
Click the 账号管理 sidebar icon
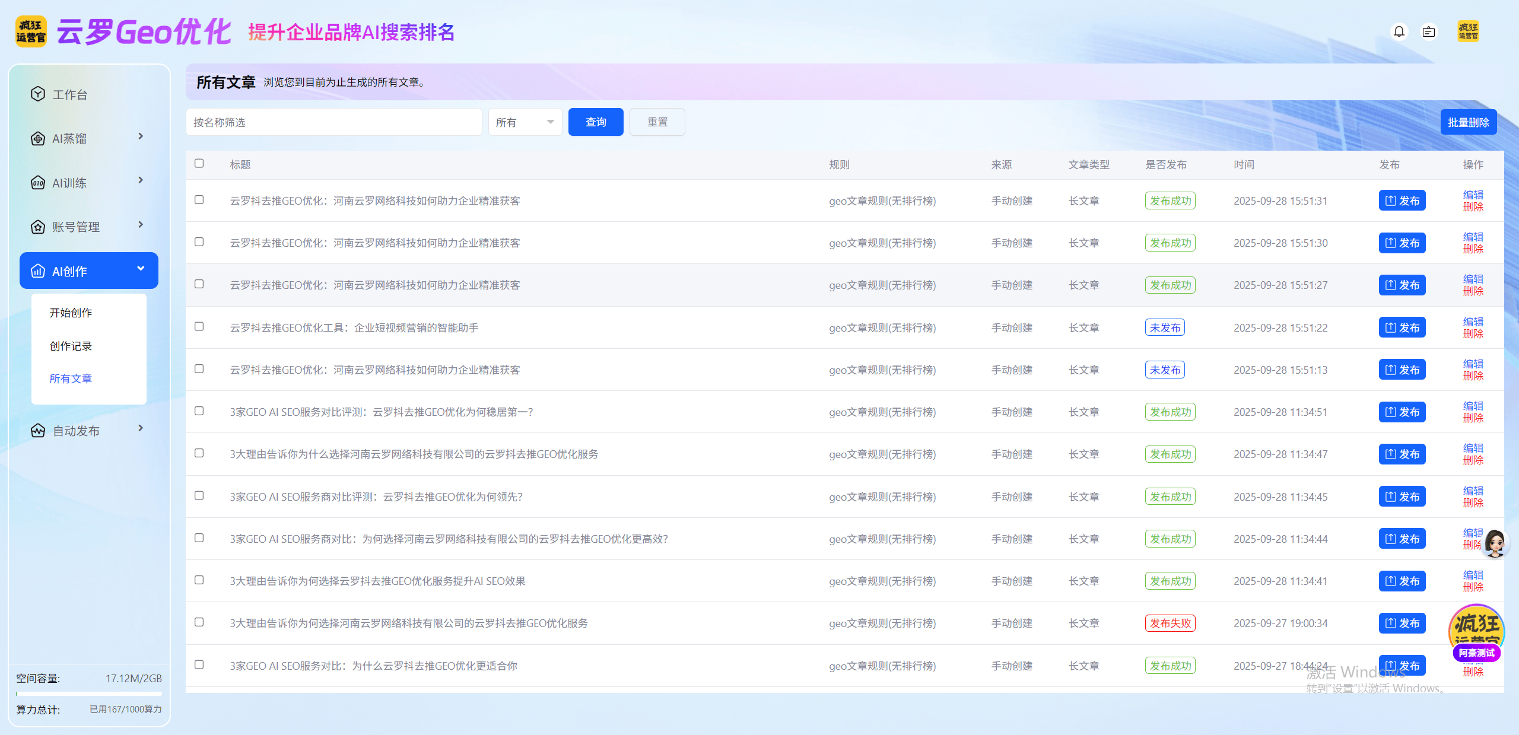[38, 227]
